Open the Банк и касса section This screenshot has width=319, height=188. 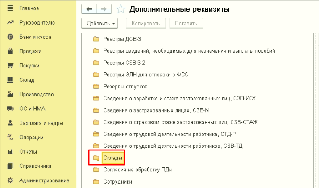pos(35,37)
